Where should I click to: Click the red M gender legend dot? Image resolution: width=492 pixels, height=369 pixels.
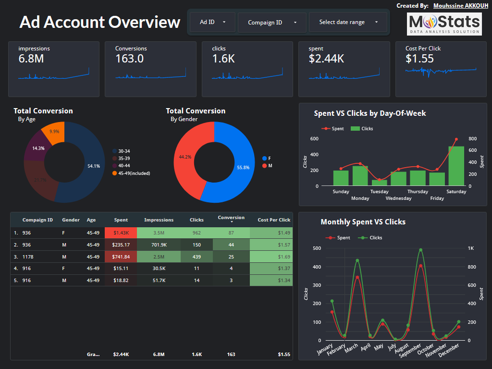pos(264,166)
